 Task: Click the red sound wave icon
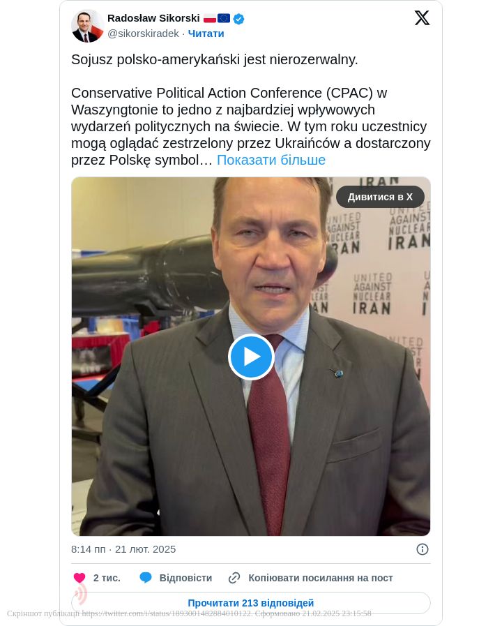[81, 594]
